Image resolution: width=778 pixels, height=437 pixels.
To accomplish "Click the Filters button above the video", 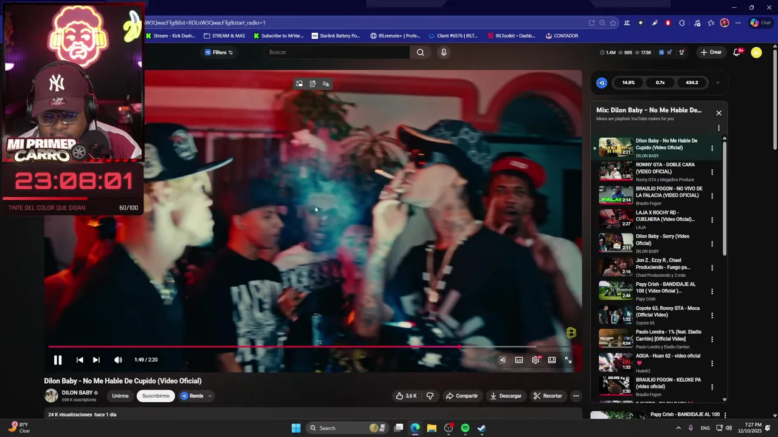I will 219,52.
